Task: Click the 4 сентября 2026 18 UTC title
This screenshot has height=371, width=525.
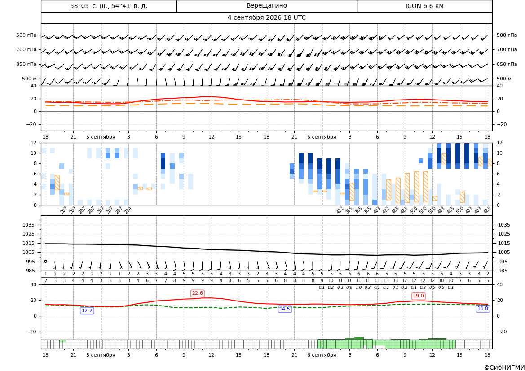Action: click(x=266, y=18)
